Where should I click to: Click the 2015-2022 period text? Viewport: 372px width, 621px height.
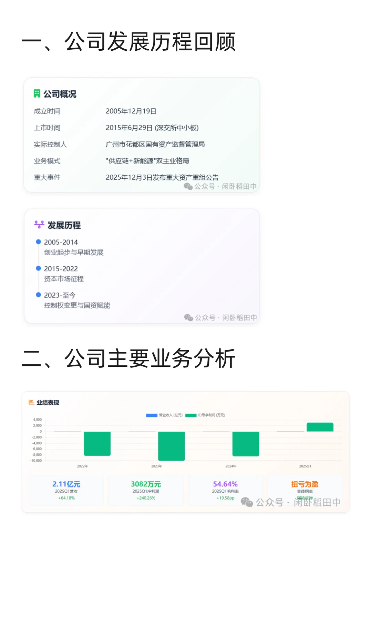(61, 269)
